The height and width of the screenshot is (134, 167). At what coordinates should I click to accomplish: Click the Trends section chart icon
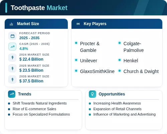pyautogui.click(x=12, y=94)
